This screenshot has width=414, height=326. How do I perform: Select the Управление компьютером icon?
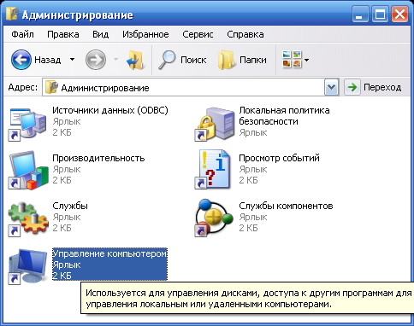coord(27,266)
